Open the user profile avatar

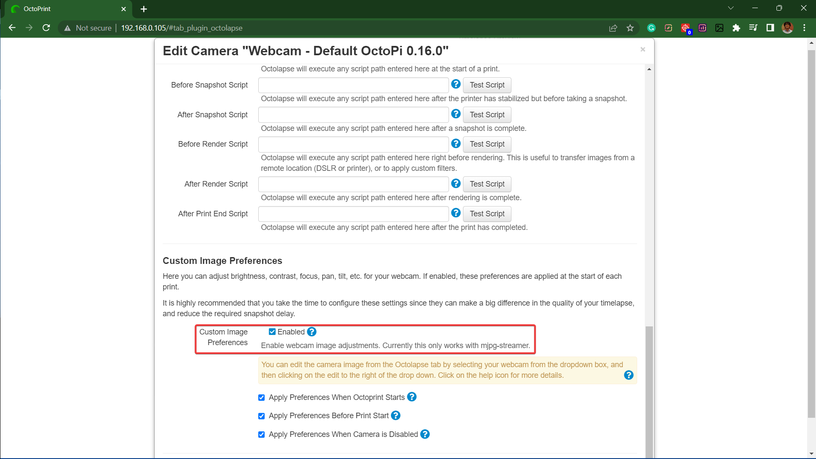point(787,28)
